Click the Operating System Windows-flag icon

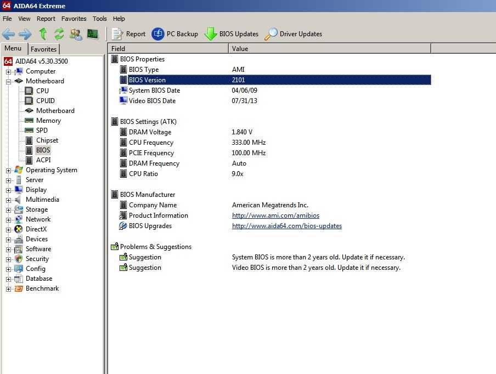click(x=19, y=170)
